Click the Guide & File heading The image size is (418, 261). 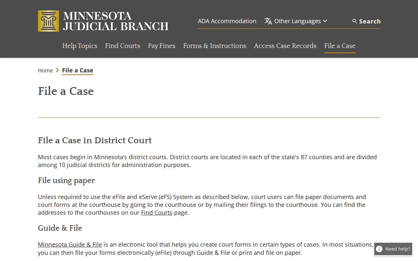pos(60,228)
